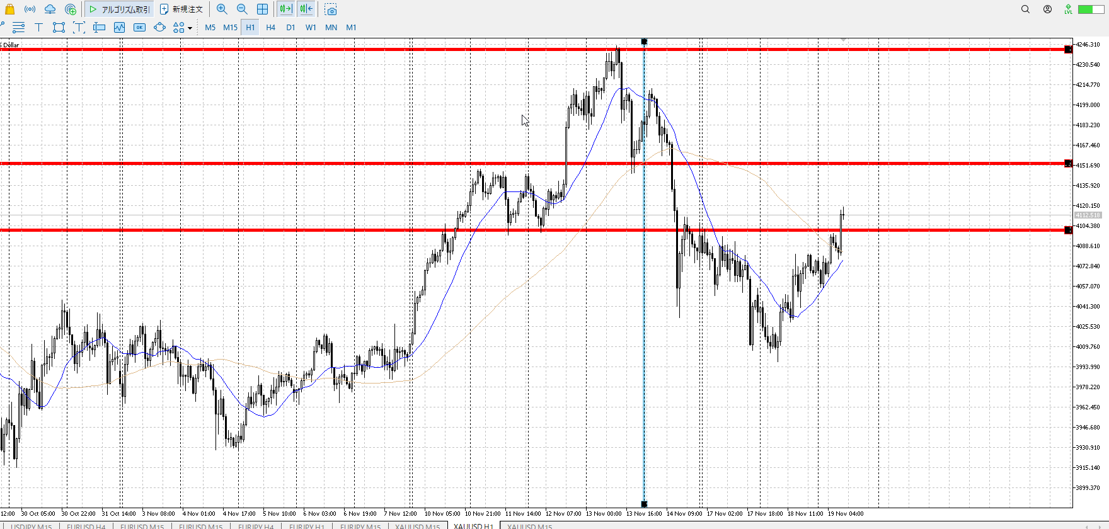This screenshot has height=529, width=1109.
Task: Click the zoom out magnifier icon
Action: coord(242,9)
